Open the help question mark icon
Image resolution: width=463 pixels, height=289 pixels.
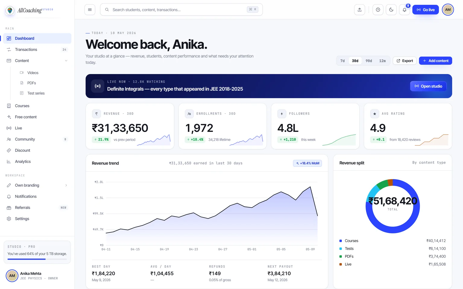click(x=378, y=10)
